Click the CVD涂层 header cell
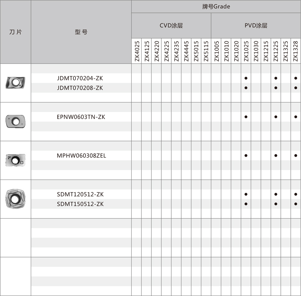 click(171, 26)
